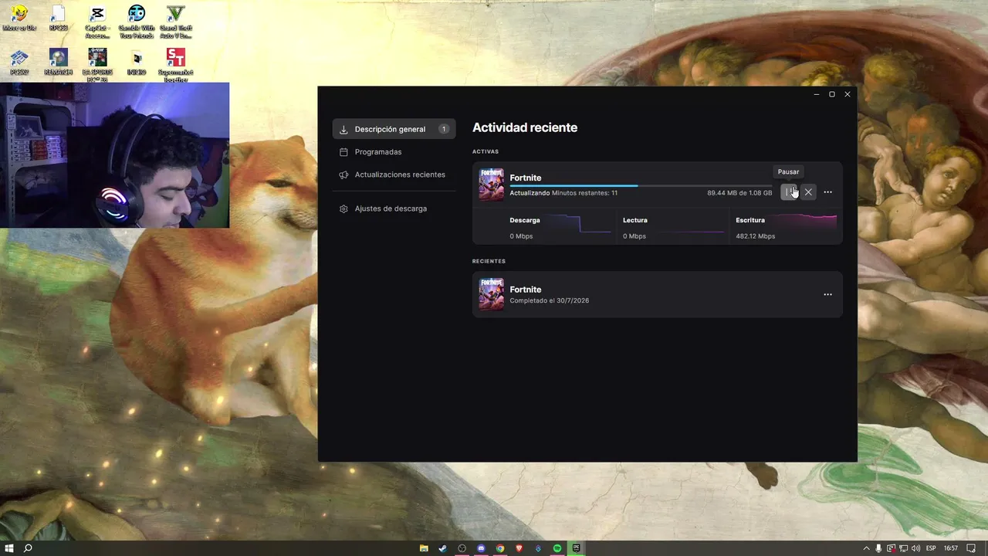Click the REMATCH desktop shortcut

[x=59, y=62]
